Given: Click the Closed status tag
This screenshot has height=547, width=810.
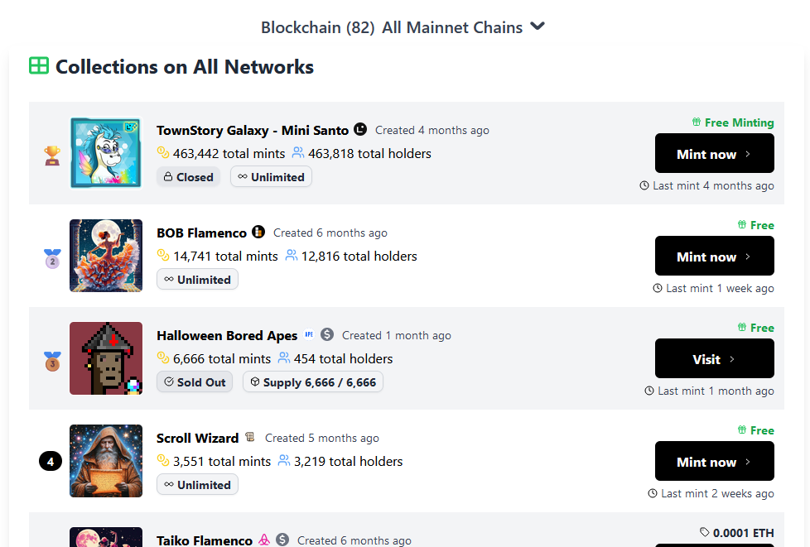Looking at the screenshot, I should 189,177.
